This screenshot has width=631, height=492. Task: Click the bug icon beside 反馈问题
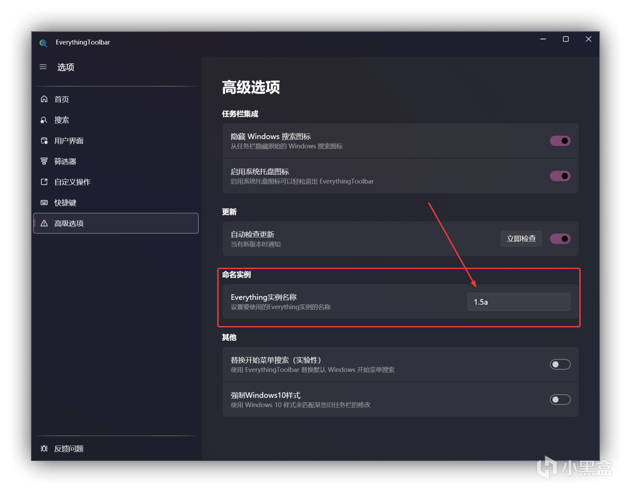(x=44, y=449)
